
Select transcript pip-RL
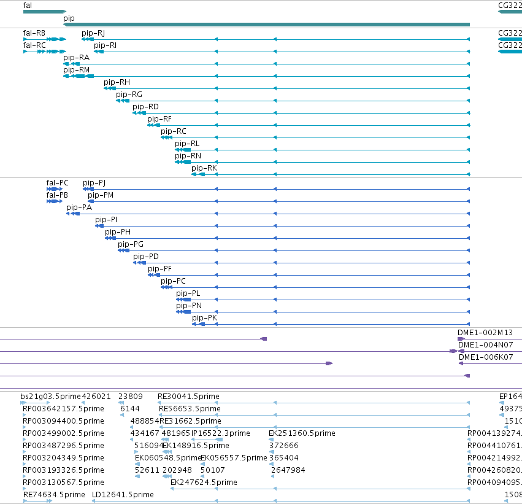[187, 144]
